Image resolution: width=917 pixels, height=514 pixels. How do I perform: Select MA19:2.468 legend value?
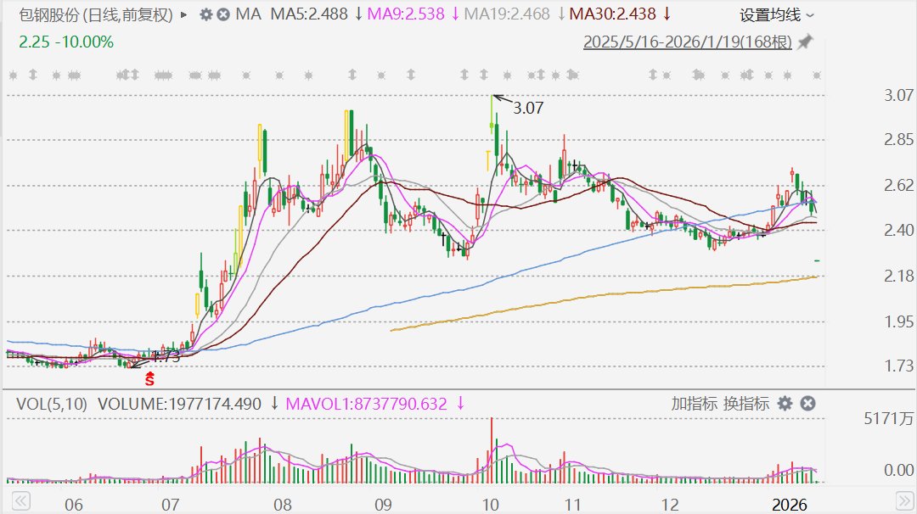(507, 14)
